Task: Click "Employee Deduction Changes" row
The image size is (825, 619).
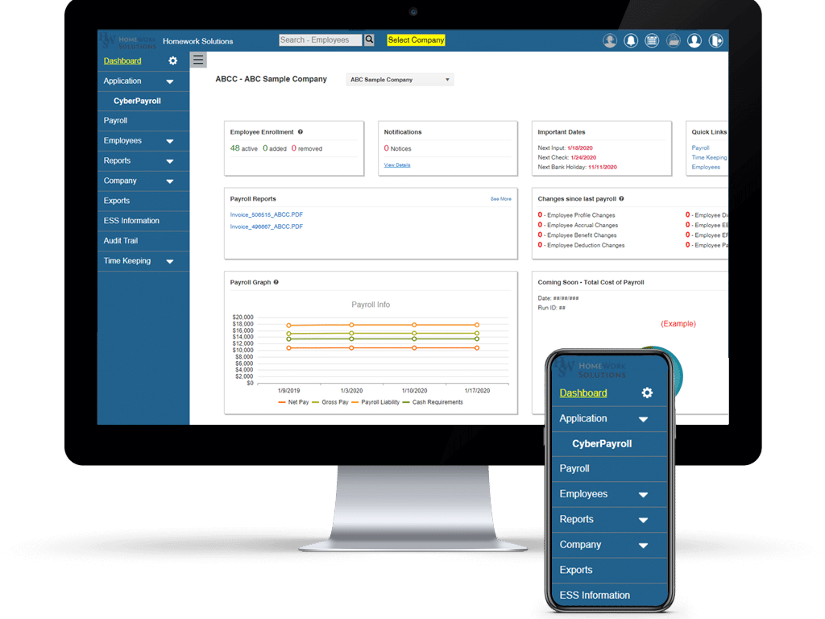Action: coord(581,245)
